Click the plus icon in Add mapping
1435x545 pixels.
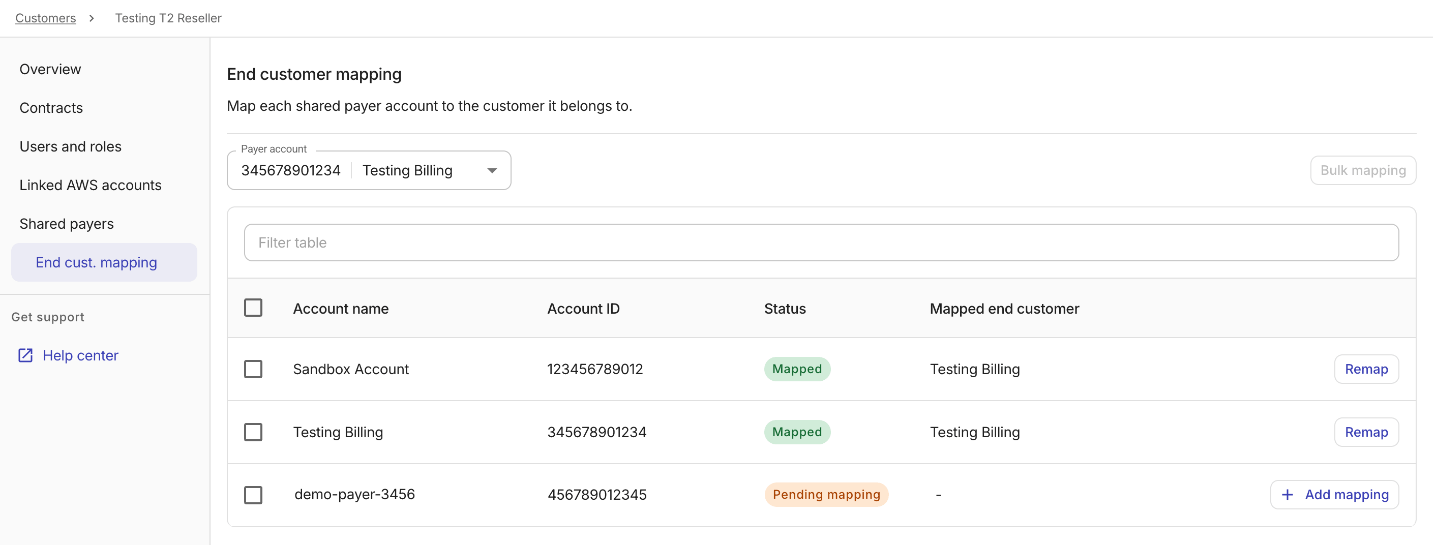[x=1287, y=494]
